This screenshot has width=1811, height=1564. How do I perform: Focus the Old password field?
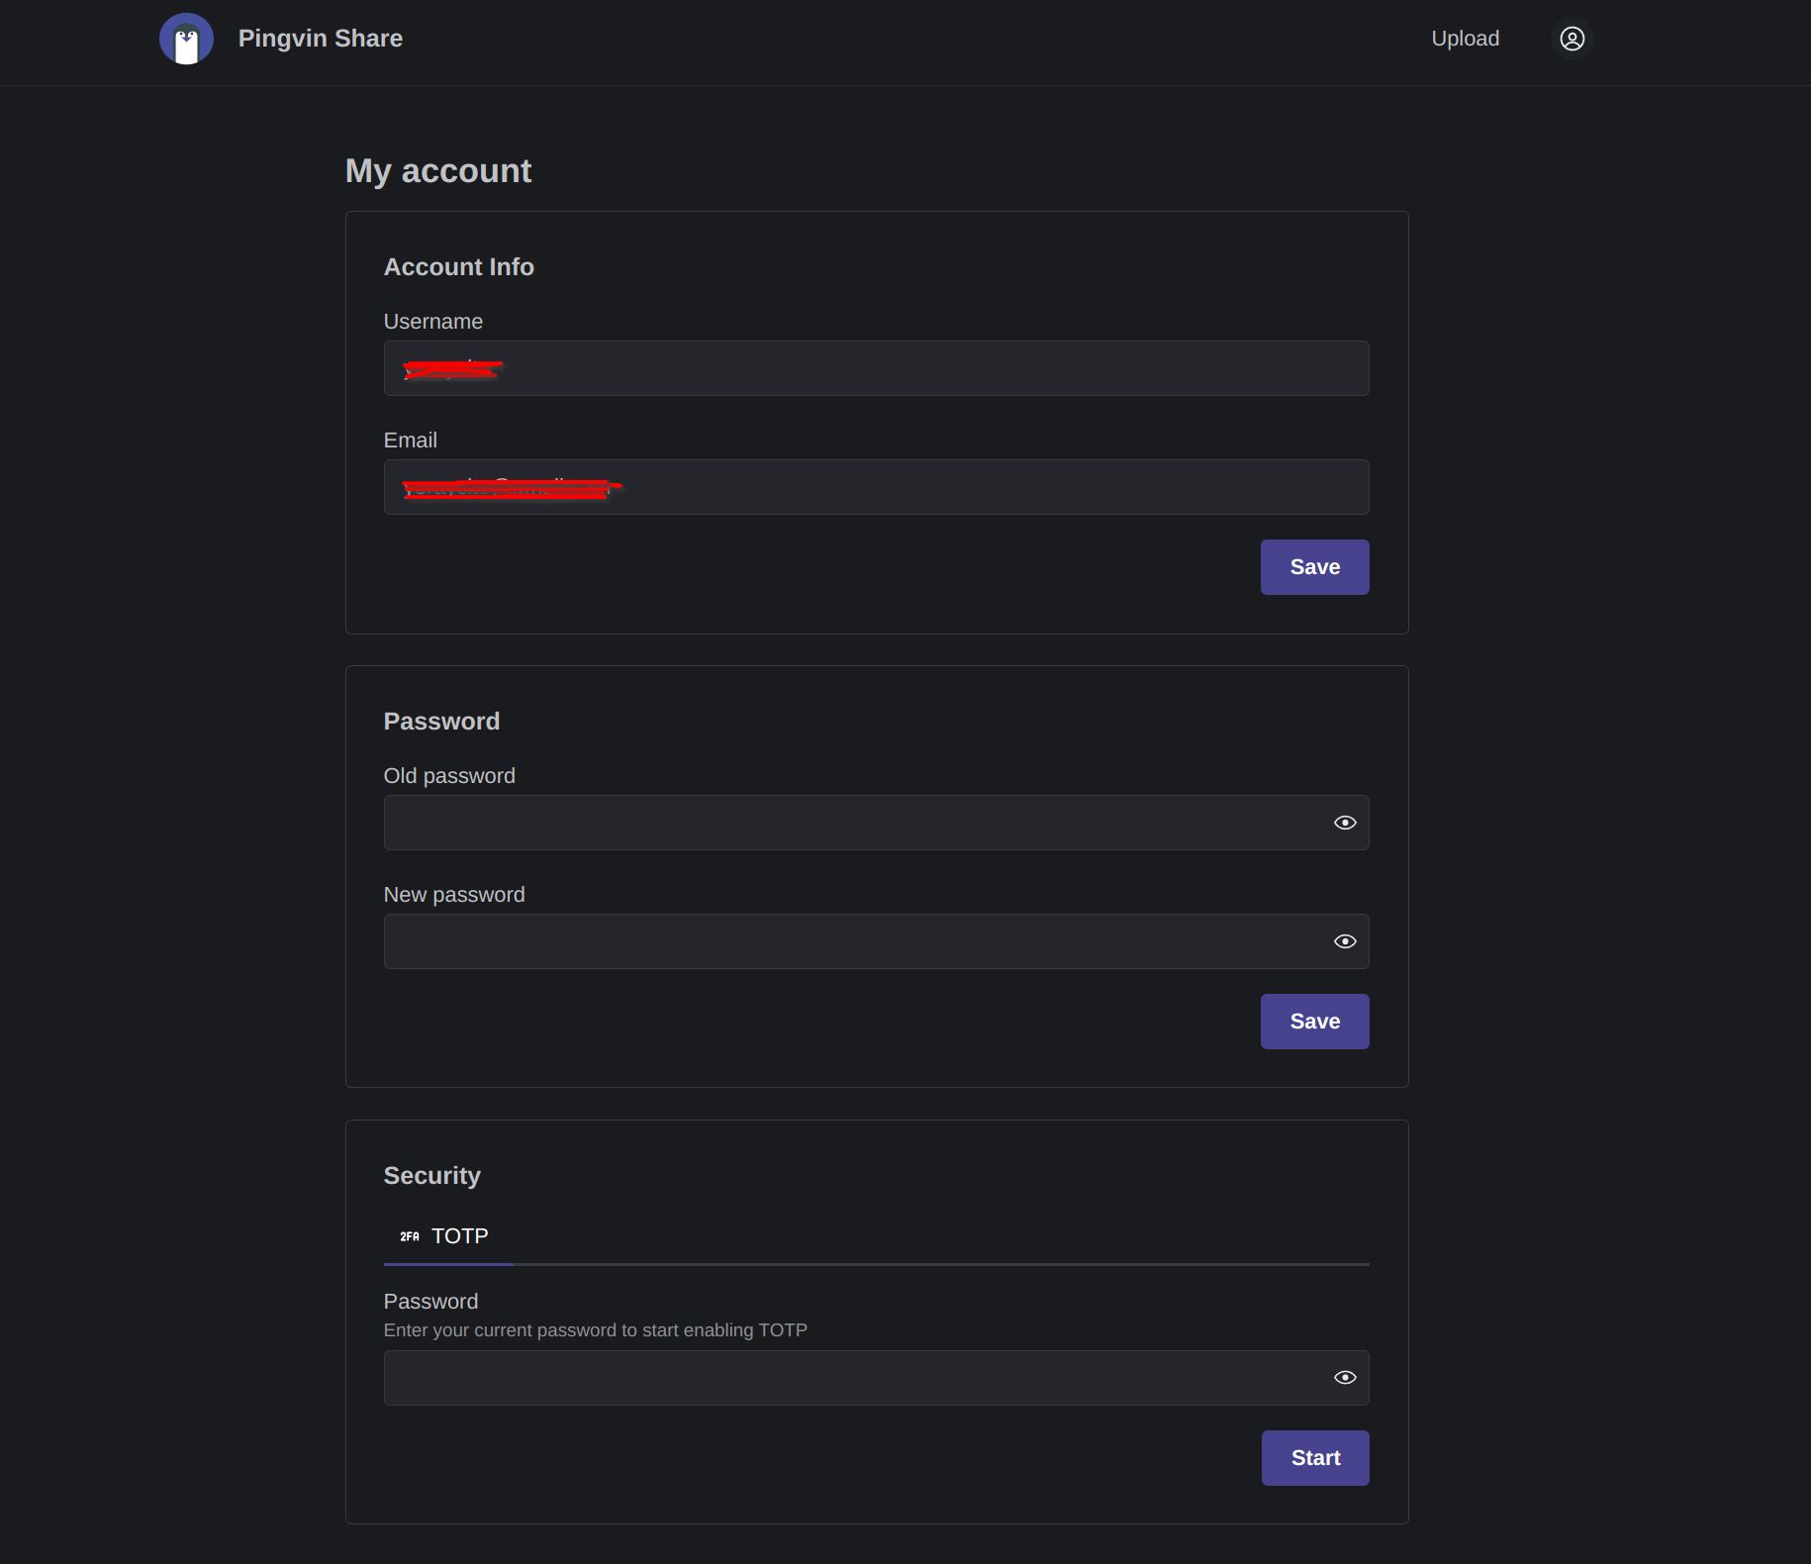coord(851,823)
